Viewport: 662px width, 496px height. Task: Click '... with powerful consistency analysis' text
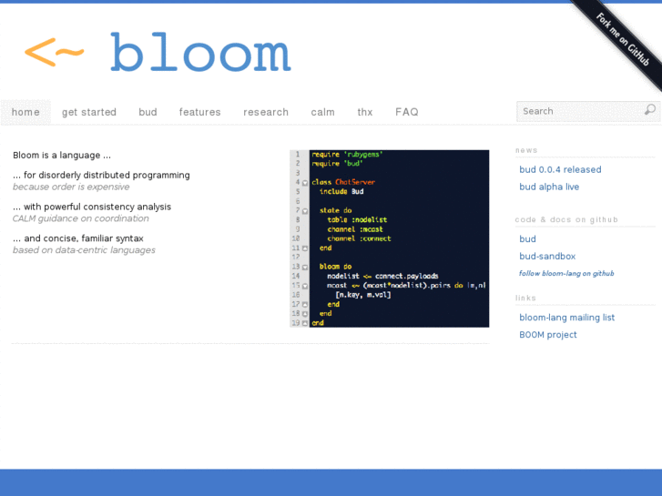[92, 207]
